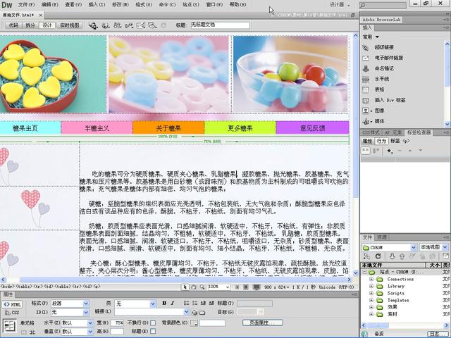
Task: Click the 关于糖果 navigation cell
Action: tap(168, 128)
